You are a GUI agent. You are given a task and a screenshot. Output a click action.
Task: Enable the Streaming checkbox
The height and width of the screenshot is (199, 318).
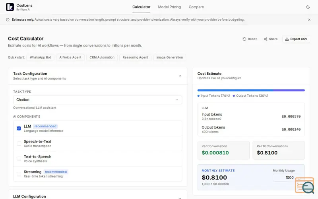coord(19,174)
